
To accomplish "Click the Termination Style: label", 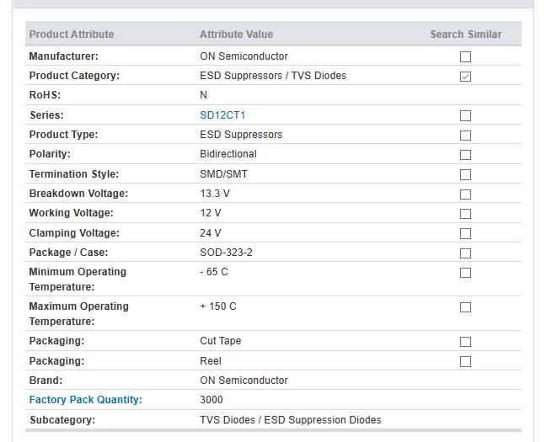I will click(74, 174).
